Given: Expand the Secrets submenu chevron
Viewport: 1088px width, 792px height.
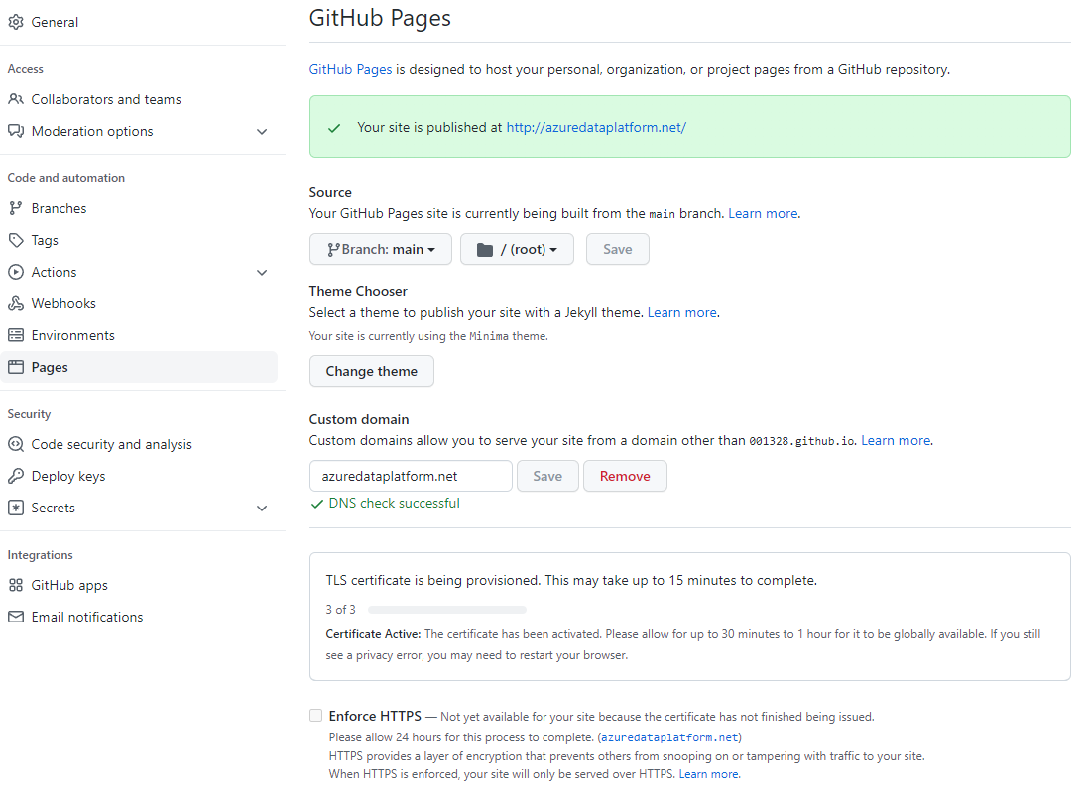Looking at the screenshot, I should 262,508.
